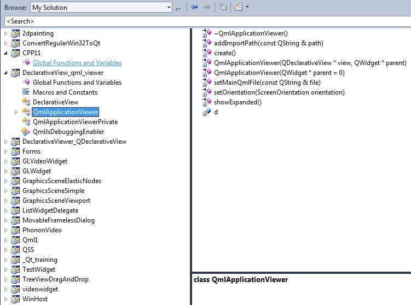Open the CPP11 Global Functions and Variables link
This screenshot has height=305, width=411.
(x=77, y=63)
